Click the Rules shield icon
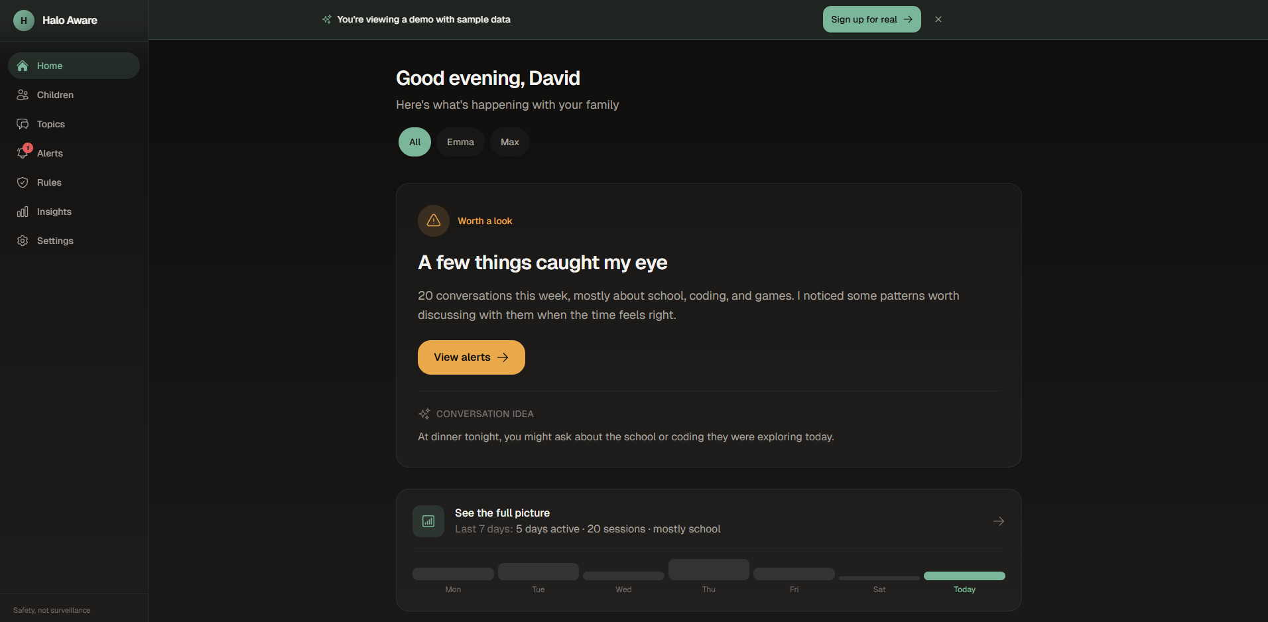 (x=23, y=182)
